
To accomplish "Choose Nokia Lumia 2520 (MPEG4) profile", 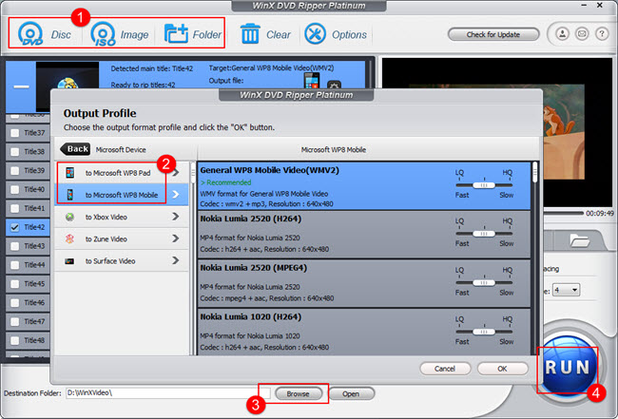I will [364, 283].
